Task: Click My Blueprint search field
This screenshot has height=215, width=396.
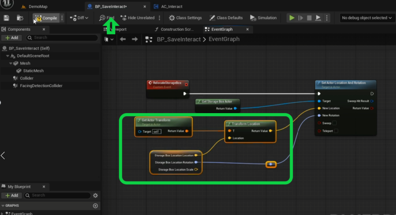Action: pos(57,195)
